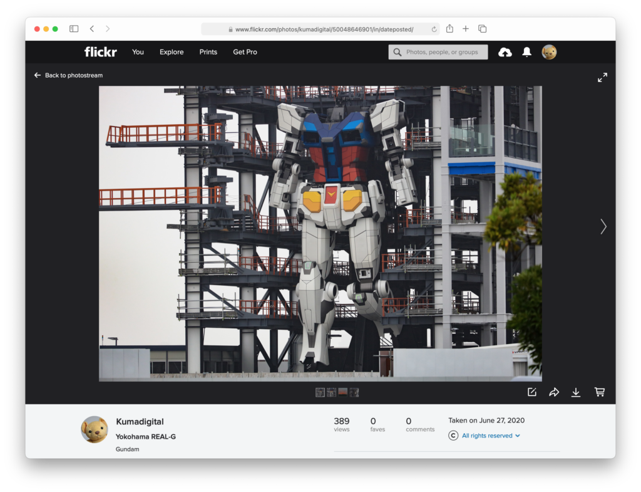
Task: Click the Photos, people, or groups search field
Action: (438, 52)
